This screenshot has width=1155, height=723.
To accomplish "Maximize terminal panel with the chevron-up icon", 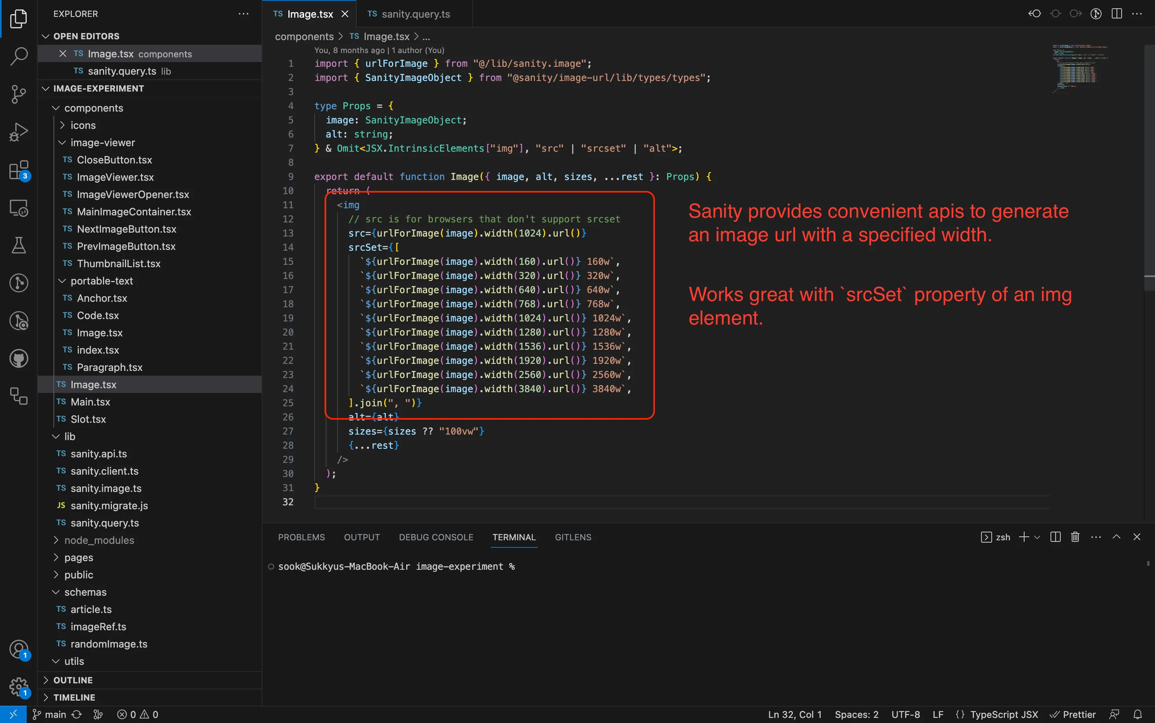I will pyautogui.click(x=1116, y=537).
